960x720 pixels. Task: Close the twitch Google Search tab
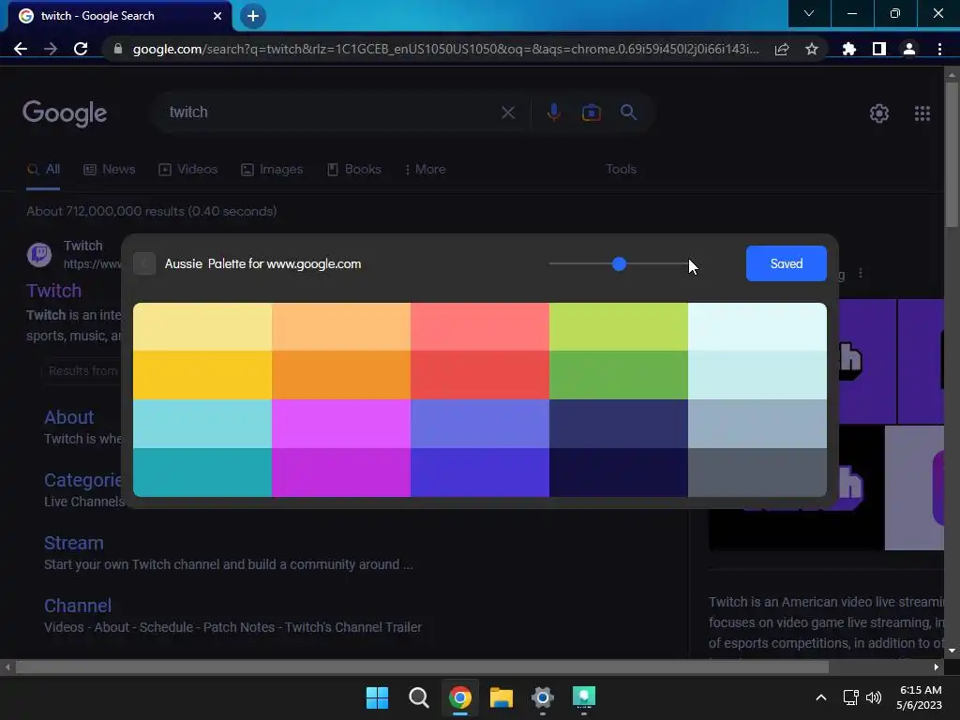217,16
